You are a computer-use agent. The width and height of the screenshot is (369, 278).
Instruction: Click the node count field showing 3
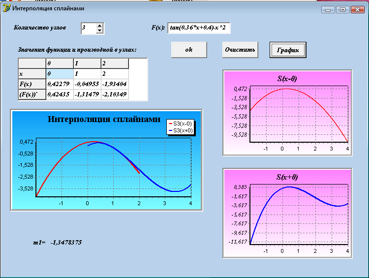coord(89,28)
